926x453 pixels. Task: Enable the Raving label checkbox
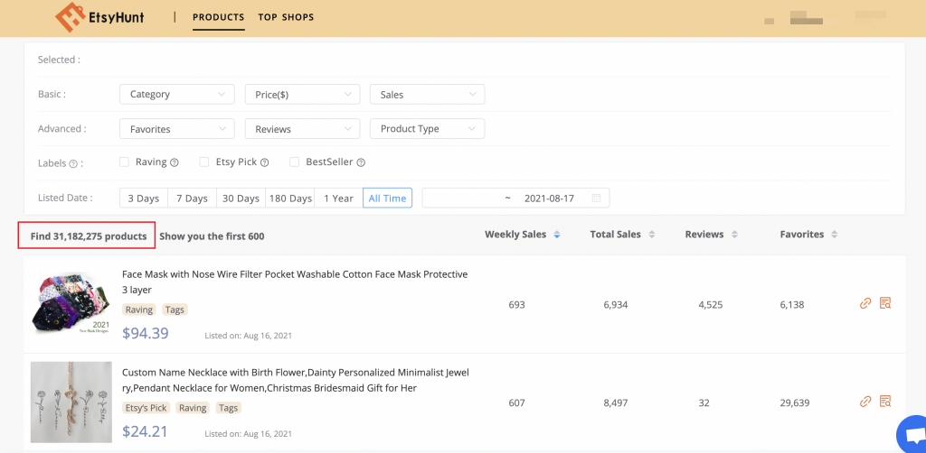click(x=125, y=162)
